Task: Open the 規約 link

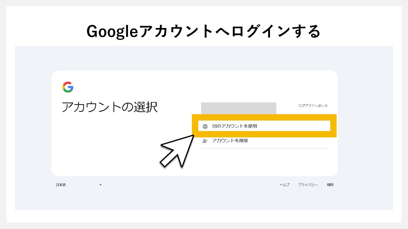Action: [x=330, y=184]
